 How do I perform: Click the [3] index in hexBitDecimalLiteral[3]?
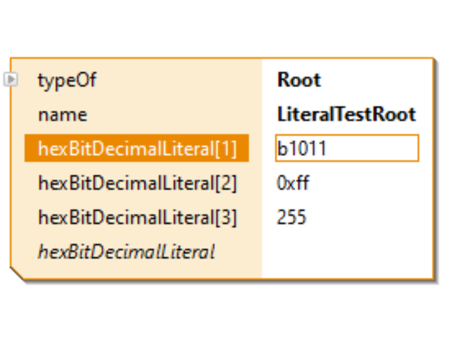(226, 218)
